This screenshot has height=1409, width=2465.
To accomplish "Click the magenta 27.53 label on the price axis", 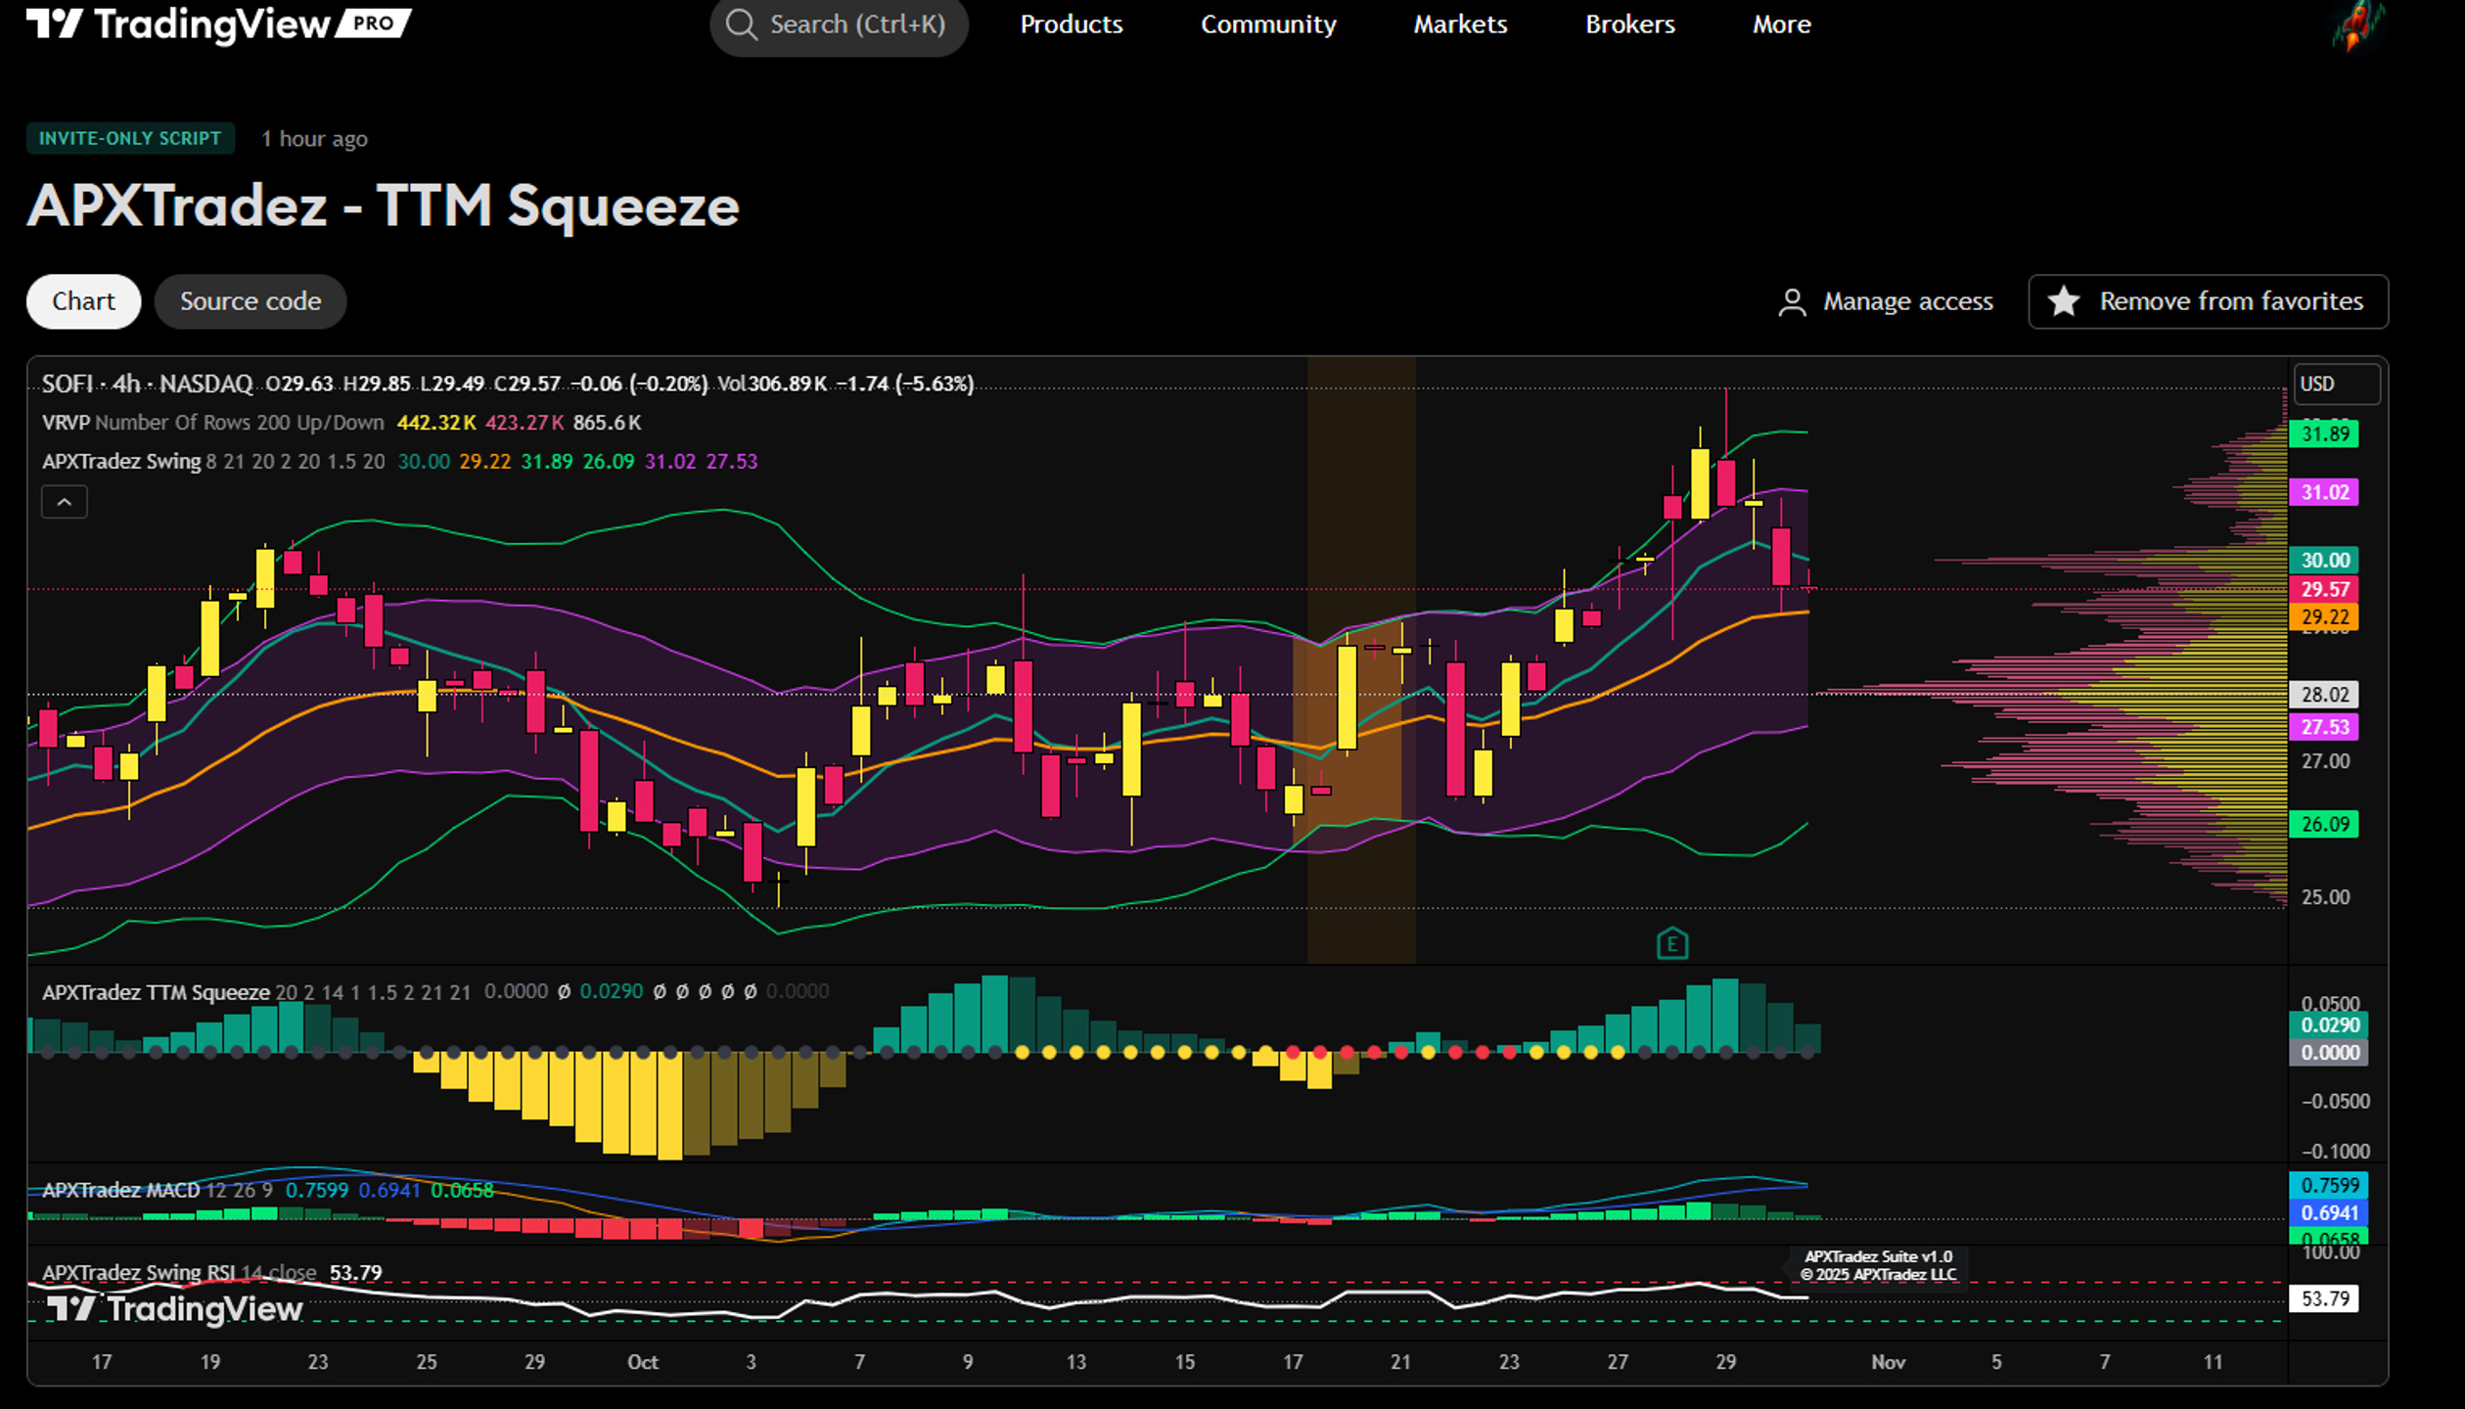I will (x=2324, y=727).
